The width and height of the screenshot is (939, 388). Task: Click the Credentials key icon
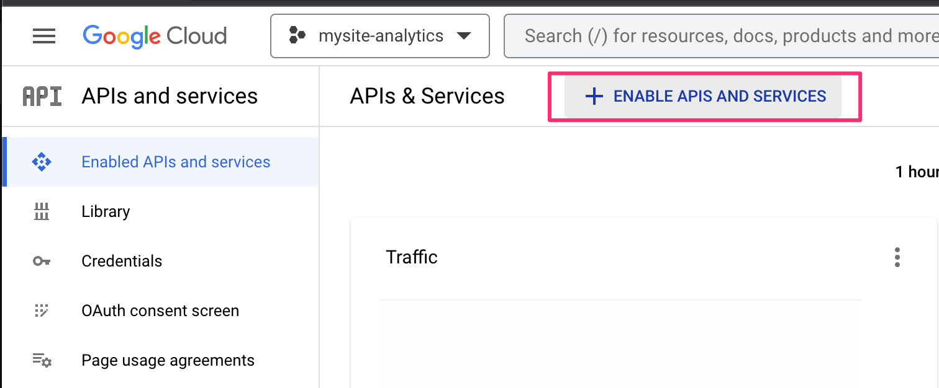(42, 262)
